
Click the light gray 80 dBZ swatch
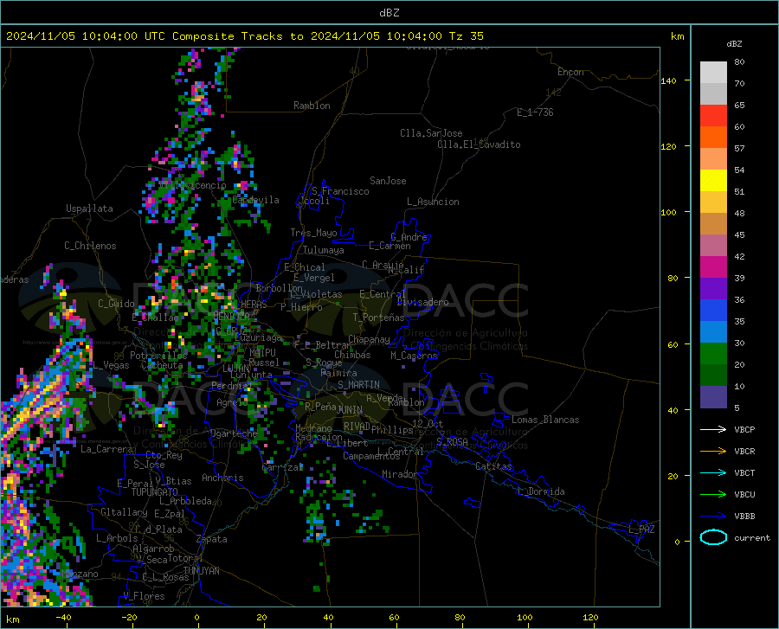pos(713,72)
